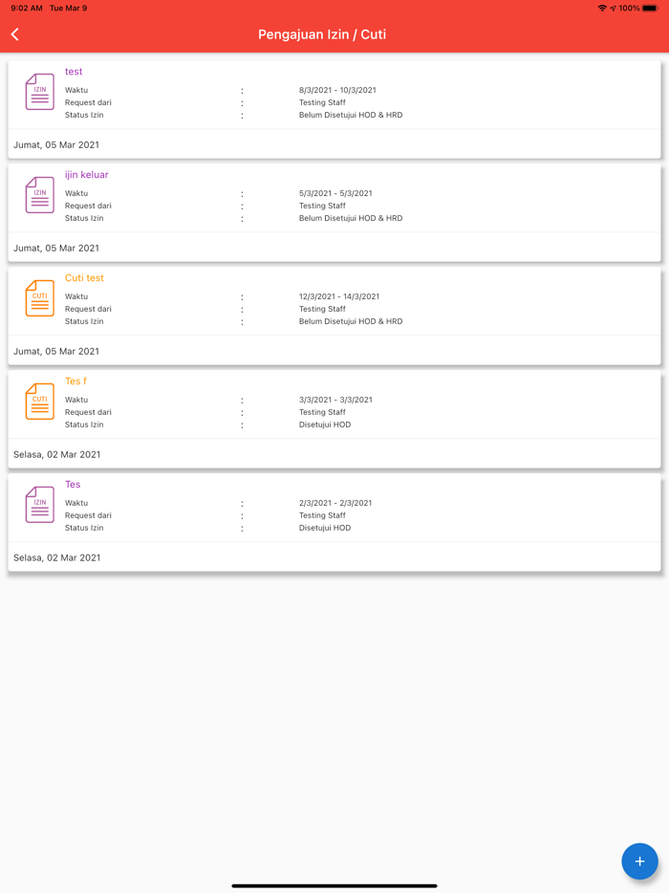Tap the IZIN icon beside 'ijin keluar'

click(x=39, y=195)
